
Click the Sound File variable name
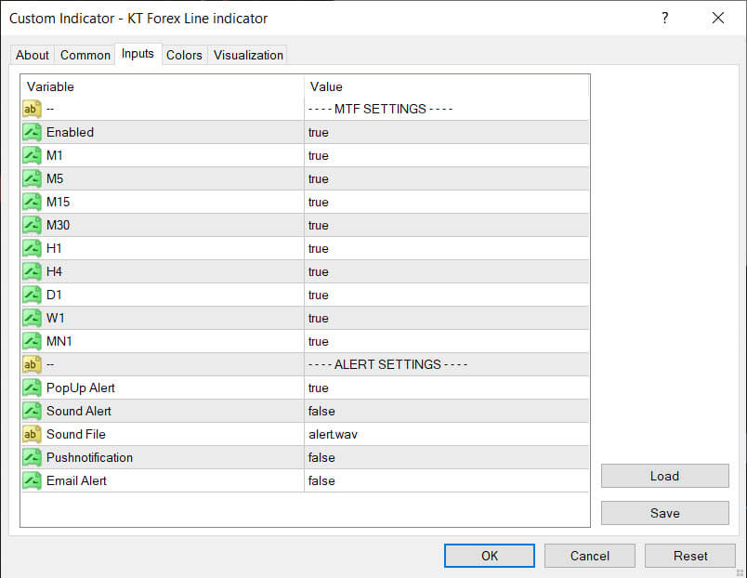[x=76, y=434]
